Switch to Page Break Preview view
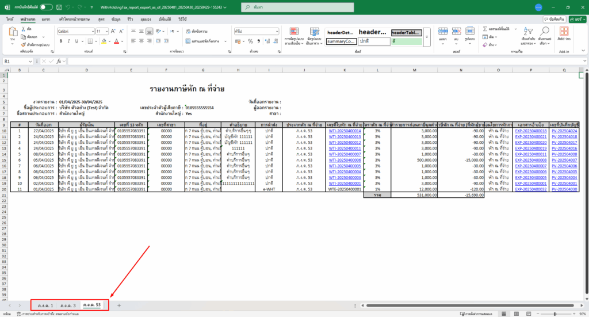 [529, 314]
